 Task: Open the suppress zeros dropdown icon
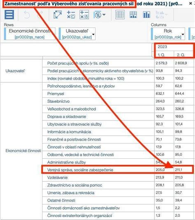pos(100,14)
